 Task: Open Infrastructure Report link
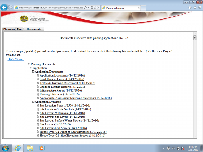pos(61,90)
